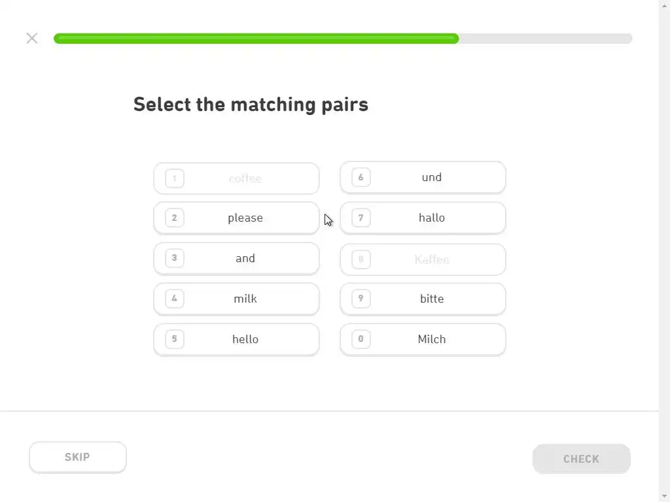The image size is (670, 502).
Task: Tap the 'hello' word tile
Action: point(245,339)
